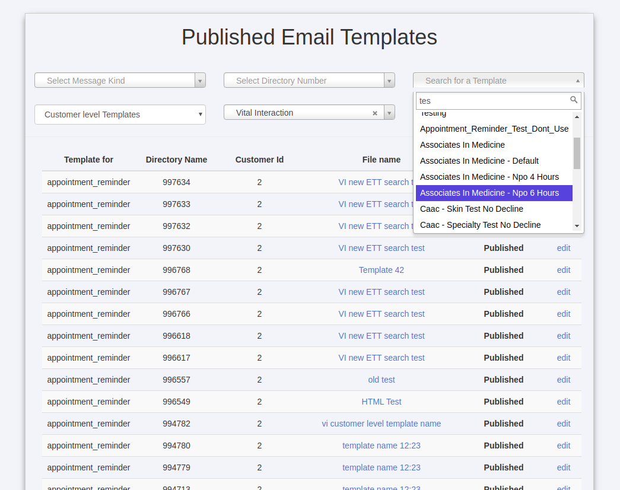Open VI new ETT search test for directory 997630
620x490 pixels.
tap(381, 248)
